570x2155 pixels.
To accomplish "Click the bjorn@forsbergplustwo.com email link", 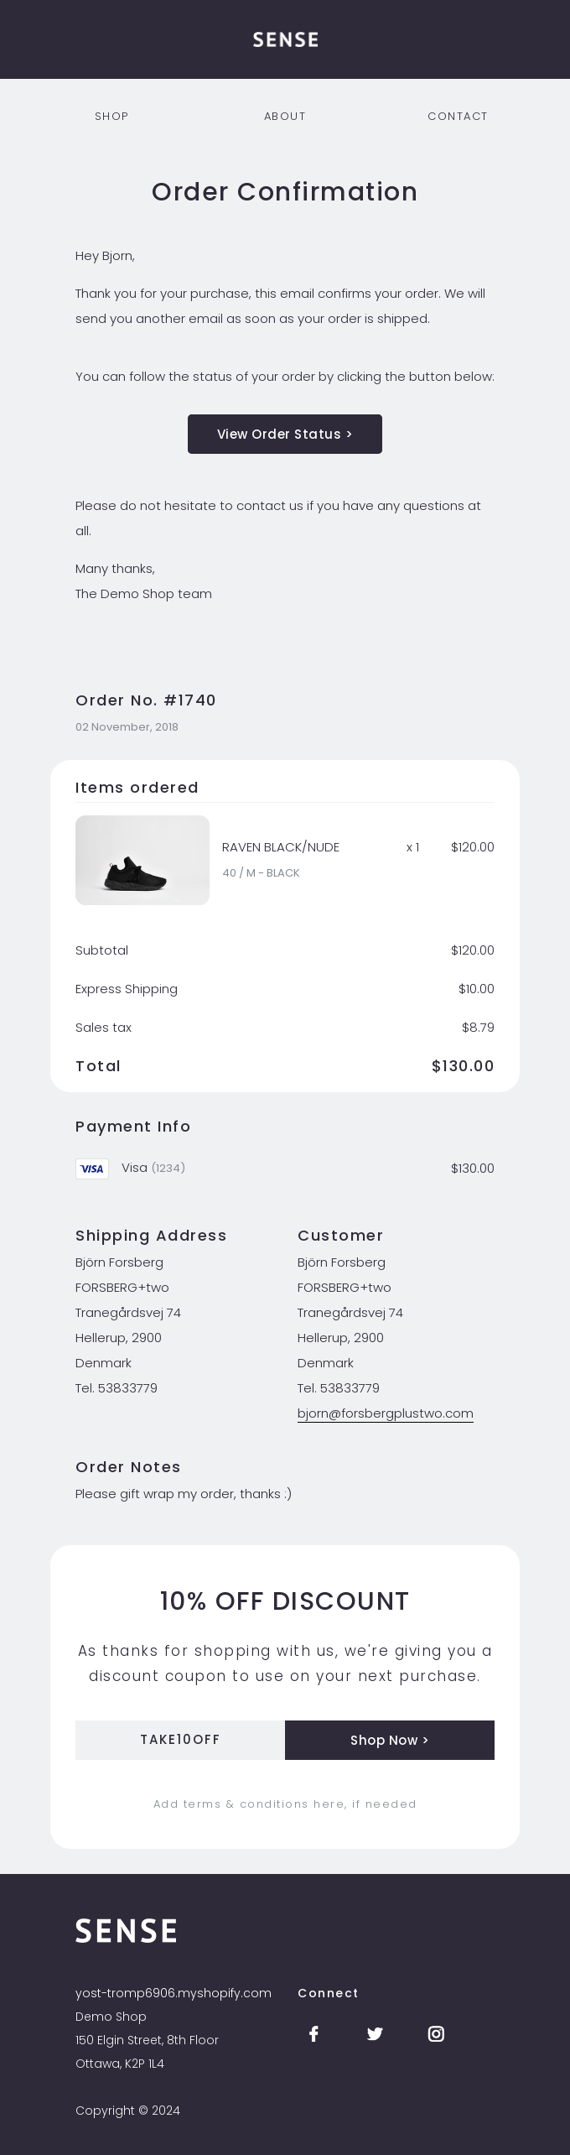I will pyautogui.click(x=386, y=1413).
